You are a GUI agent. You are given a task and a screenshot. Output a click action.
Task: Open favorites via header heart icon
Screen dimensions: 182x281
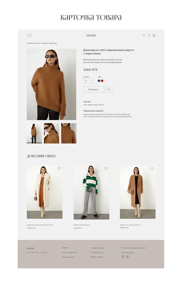click(x=149, y=35)
